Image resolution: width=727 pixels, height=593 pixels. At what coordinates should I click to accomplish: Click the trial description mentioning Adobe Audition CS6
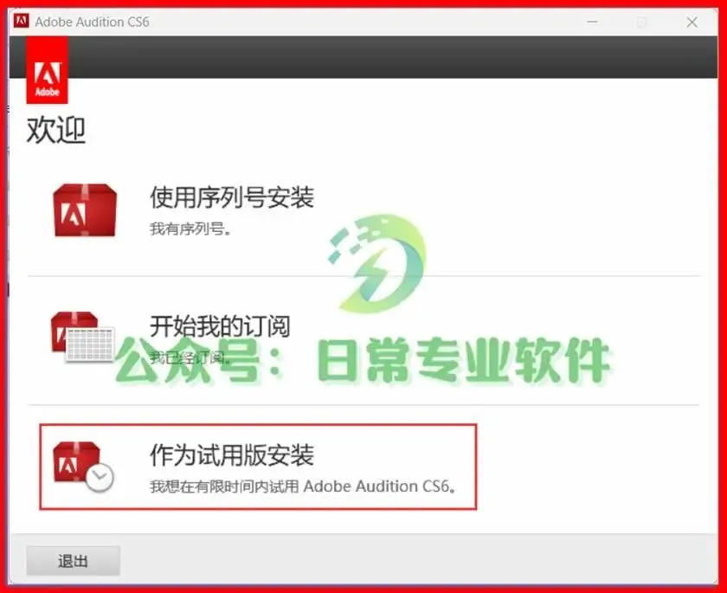click(x=302, y=487)
